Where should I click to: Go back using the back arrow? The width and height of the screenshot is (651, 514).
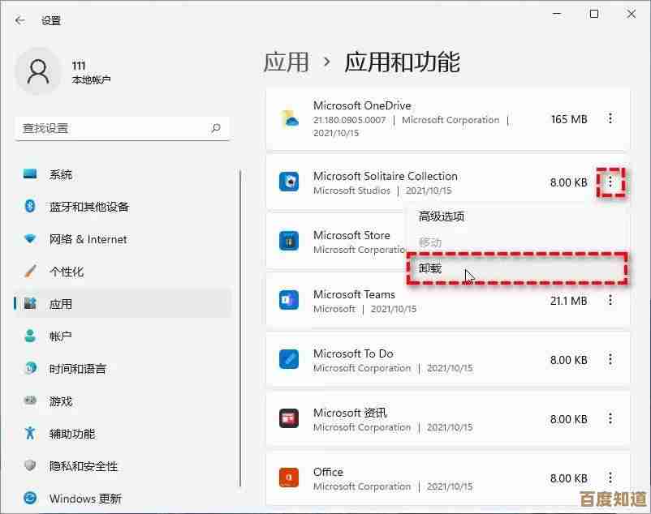20,20
